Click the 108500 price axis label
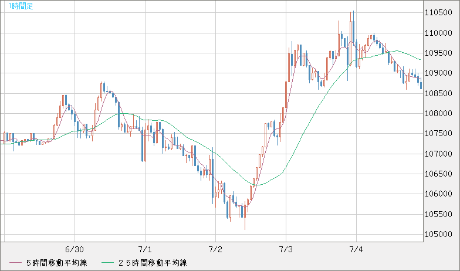460x271 pixels. pyautogui.click(x=438, y=93)
